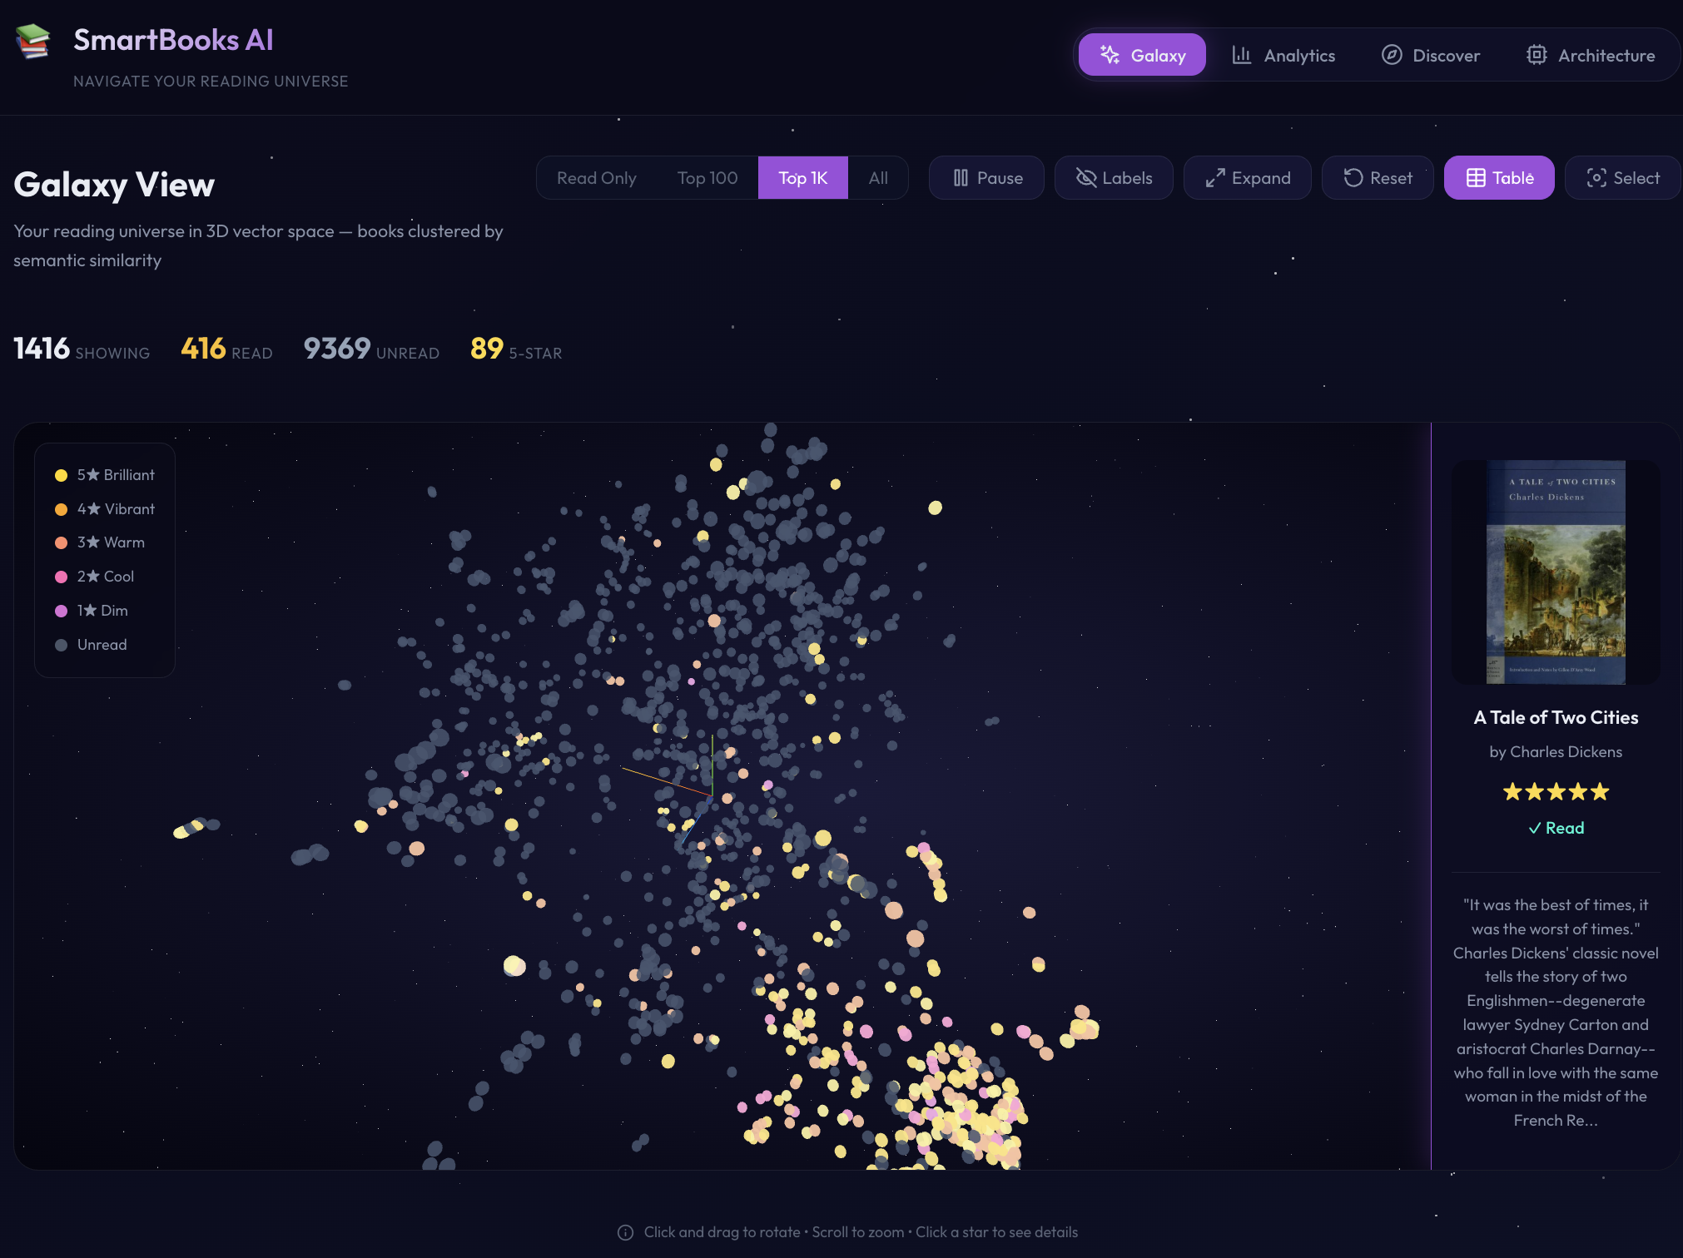This screenshot has height=1258, width=1683.
Task: Click the Reset circular arrow icon
Action: (1353, 178)
